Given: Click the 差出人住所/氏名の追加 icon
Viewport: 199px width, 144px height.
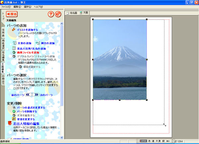Looking at the screenshot, I should pos(14,48).
